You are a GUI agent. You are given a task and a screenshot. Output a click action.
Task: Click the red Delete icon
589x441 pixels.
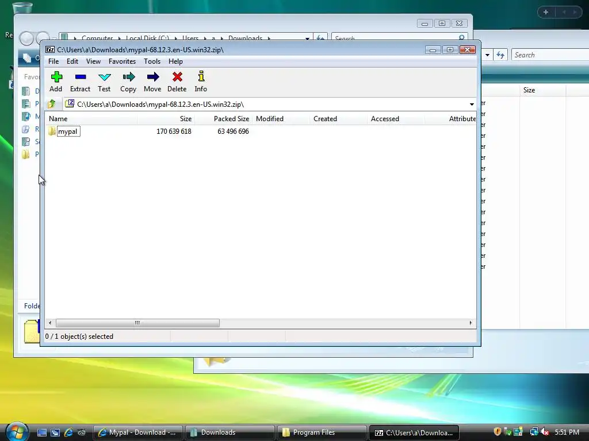(177, 77)
